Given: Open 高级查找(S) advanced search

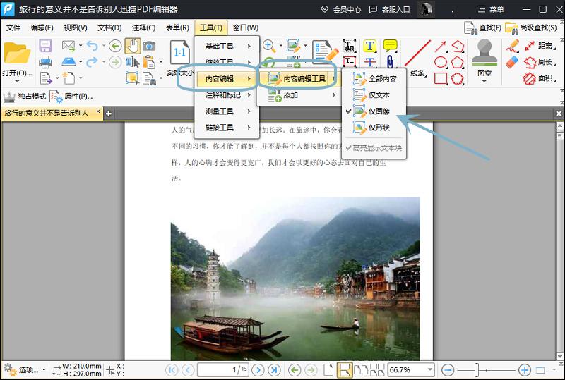Looking at the screenshot, I should tap(531, 27).
